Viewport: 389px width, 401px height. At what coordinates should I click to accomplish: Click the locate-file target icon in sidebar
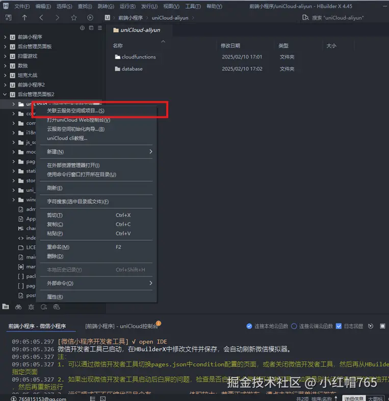(82, 28)
